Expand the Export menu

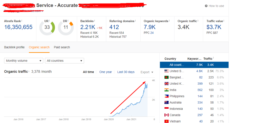tap(147, 72)
